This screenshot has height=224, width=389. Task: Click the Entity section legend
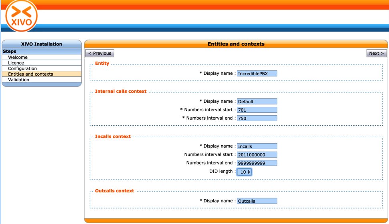point(102,63)
